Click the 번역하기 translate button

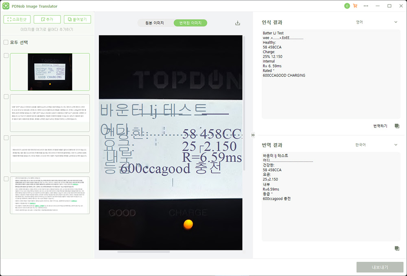tap(380, 126)
